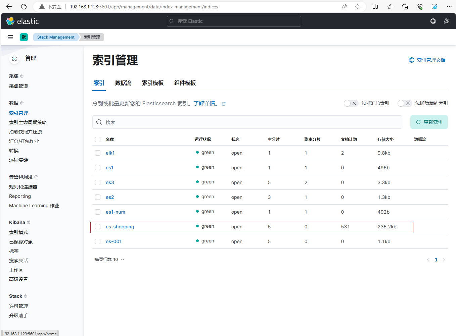
Task: Click the index search input field
Action: [247, 122]
